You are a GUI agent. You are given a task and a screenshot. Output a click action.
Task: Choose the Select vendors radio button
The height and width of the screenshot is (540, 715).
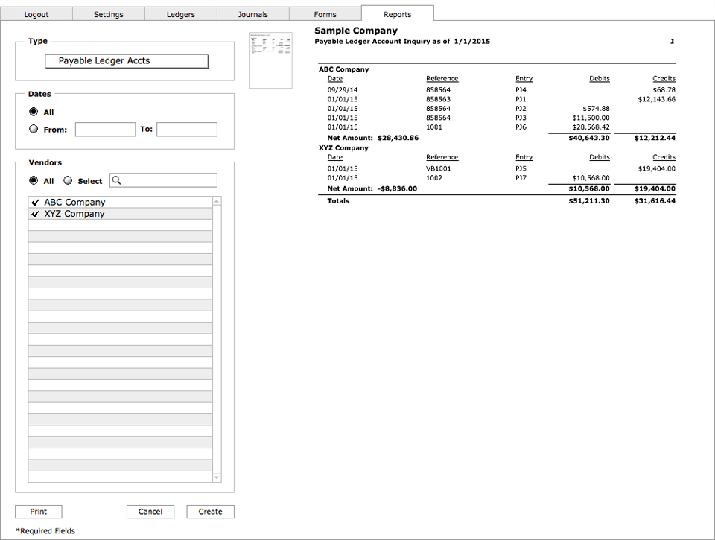click(68, 180)
